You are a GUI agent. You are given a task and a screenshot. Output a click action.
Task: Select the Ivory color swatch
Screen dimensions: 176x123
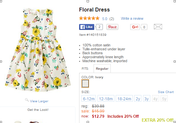coord(85,84)
